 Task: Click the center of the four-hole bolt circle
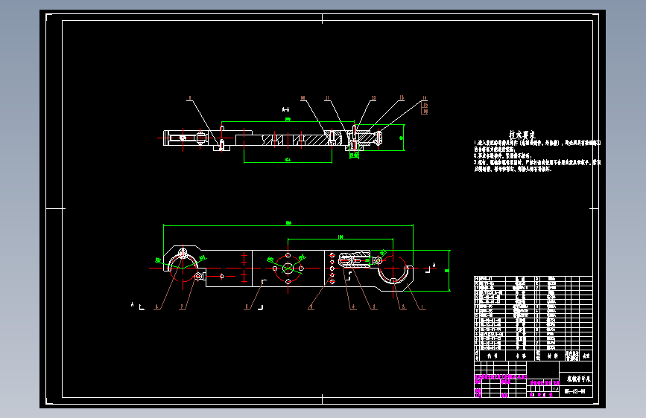click(x=288, y=269)
